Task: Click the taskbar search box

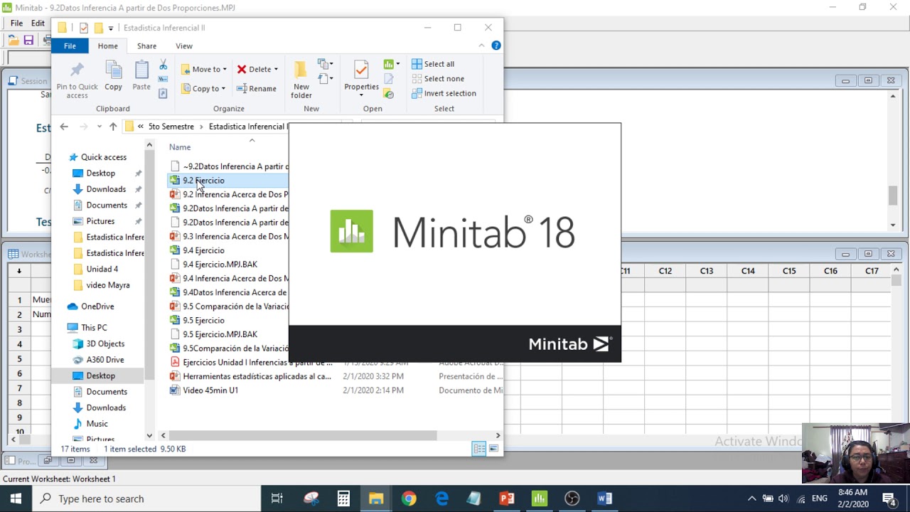Action: click(146, 498)
